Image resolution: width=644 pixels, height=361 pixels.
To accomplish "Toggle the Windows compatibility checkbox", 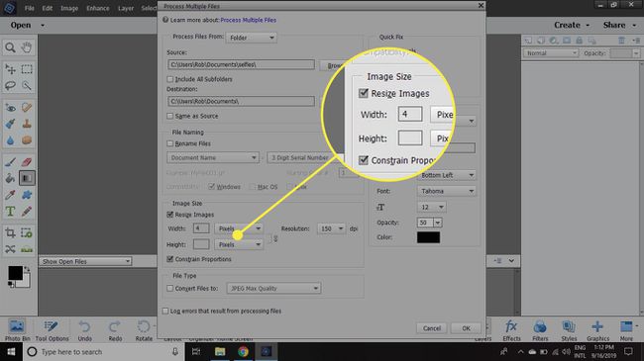I will pyautogui.click(x=211, y=187).
